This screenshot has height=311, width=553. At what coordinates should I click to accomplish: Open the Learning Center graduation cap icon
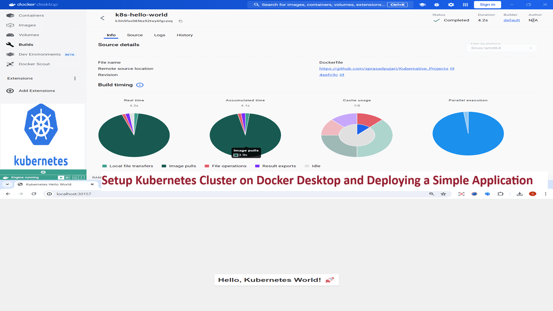(422, 4)
